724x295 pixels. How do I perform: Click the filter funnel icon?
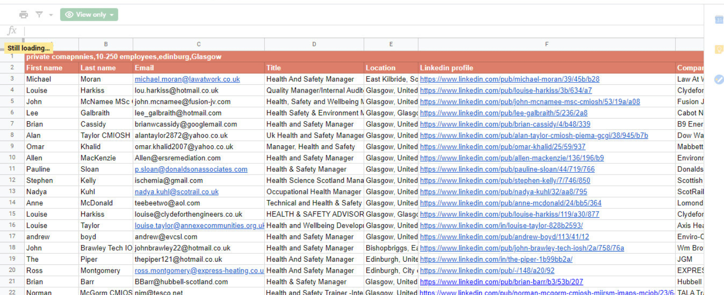(39, 15)
